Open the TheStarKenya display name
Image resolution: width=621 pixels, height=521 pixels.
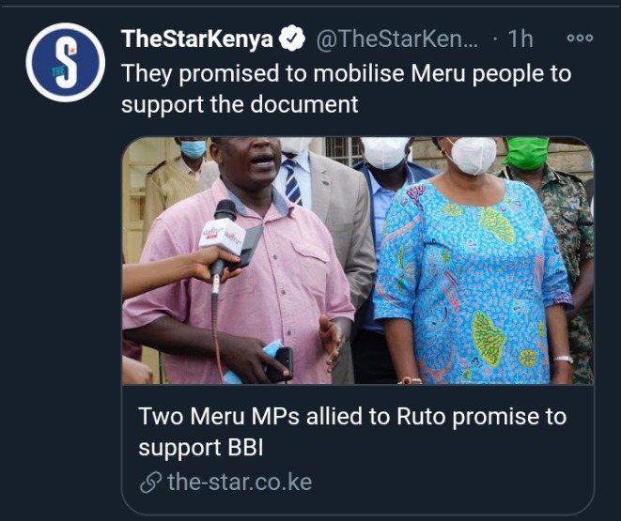tap(197, 38)
